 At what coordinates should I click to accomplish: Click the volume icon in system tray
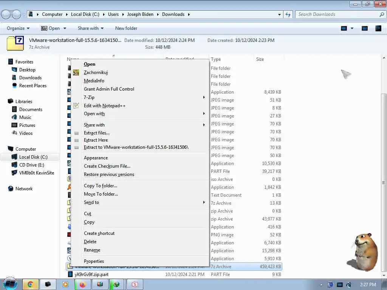349,285
